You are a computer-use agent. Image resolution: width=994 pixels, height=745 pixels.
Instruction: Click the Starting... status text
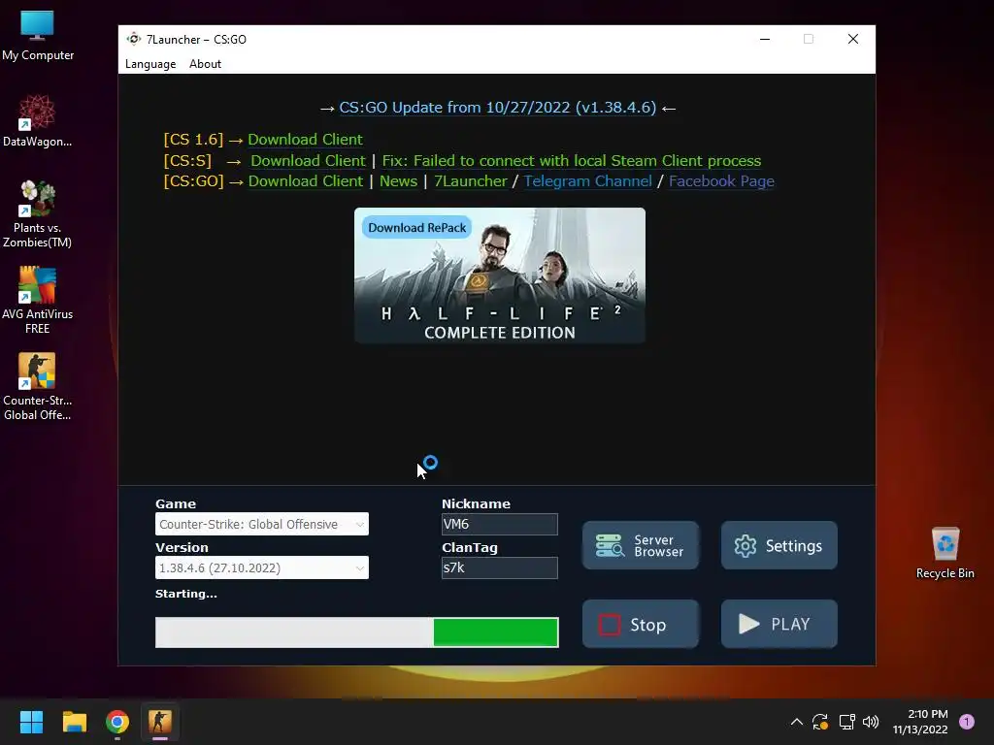[x=185, y=594]
